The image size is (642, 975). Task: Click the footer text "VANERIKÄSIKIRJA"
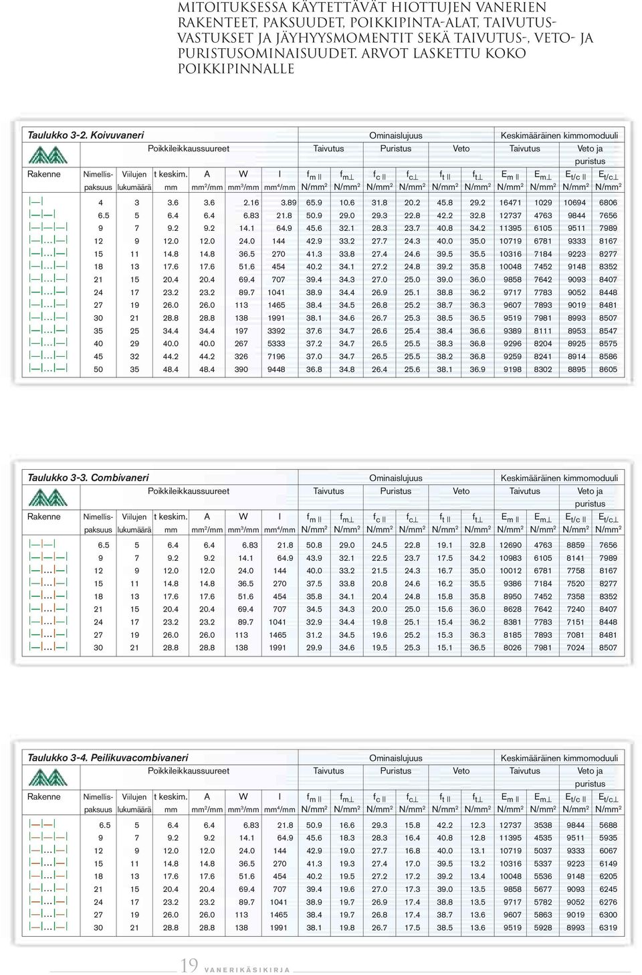[247, 970]
